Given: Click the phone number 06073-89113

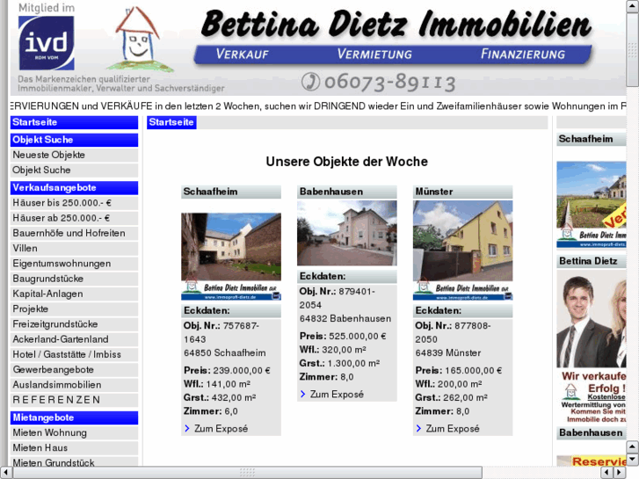Looking at the screenshot, I should [389, 82].
